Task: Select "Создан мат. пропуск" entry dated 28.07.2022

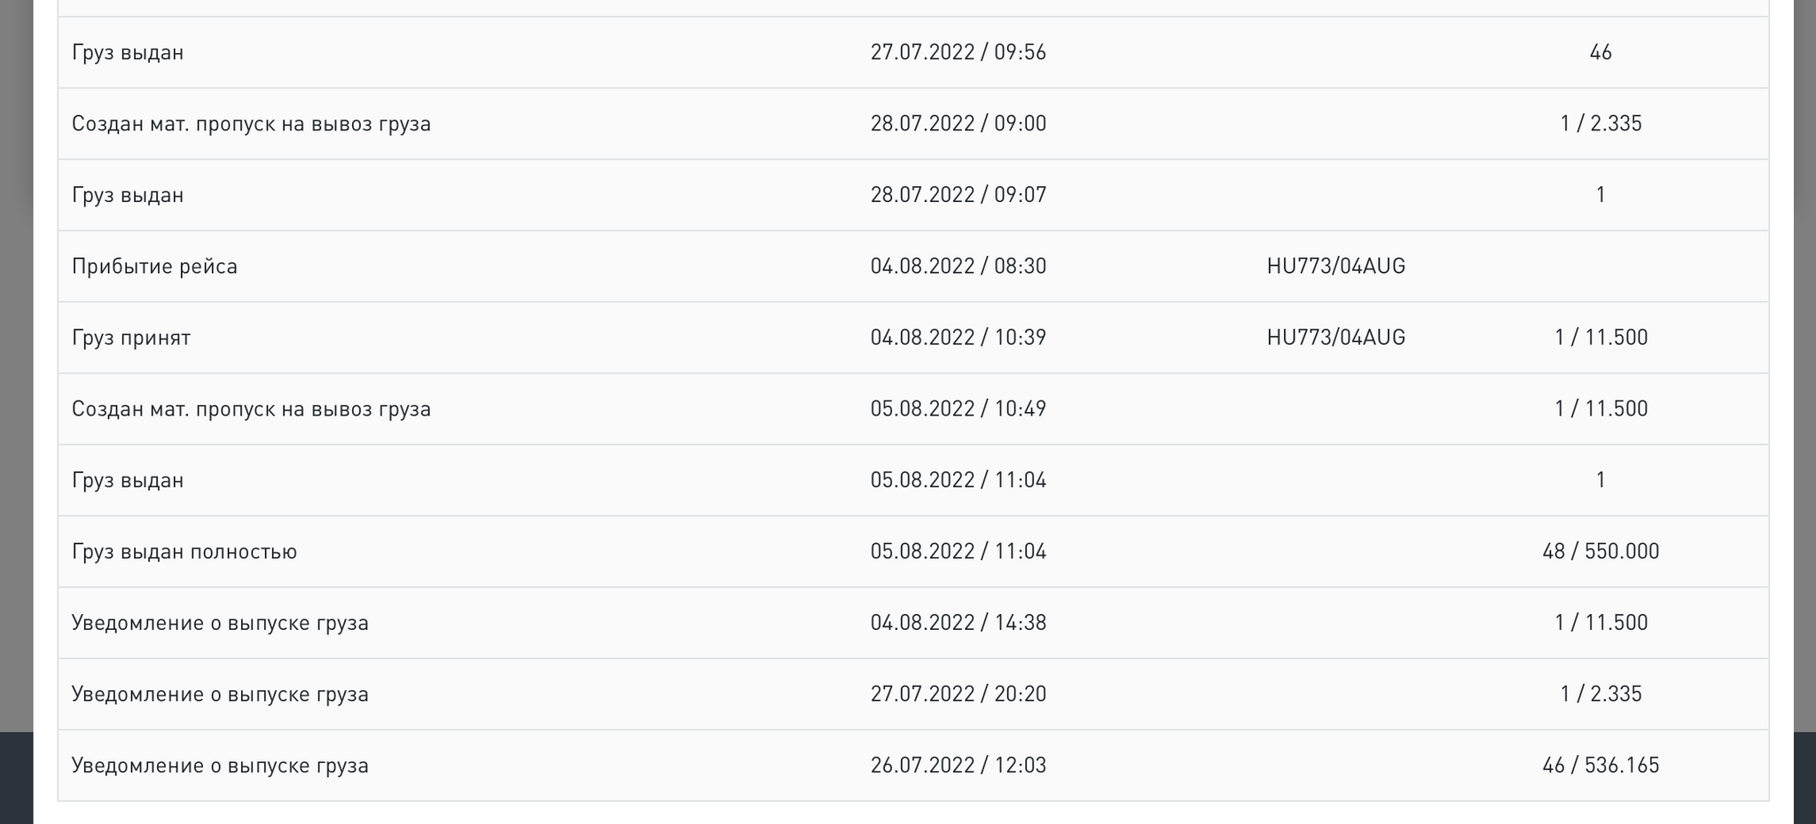Action: [251, 123]
